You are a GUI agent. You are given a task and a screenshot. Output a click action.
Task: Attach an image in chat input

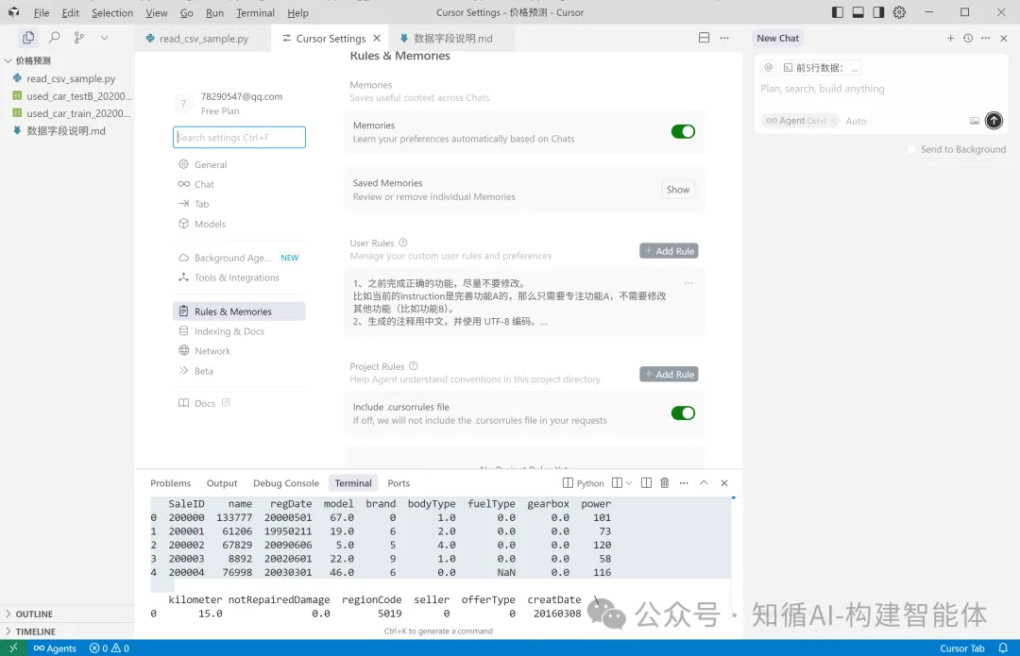(x=975, y=121)
